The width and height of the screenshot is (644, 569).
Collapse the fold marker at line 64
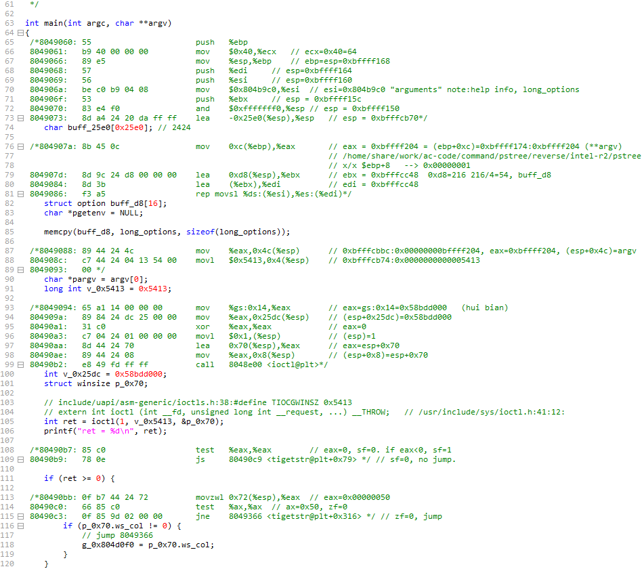click(20, 33)
